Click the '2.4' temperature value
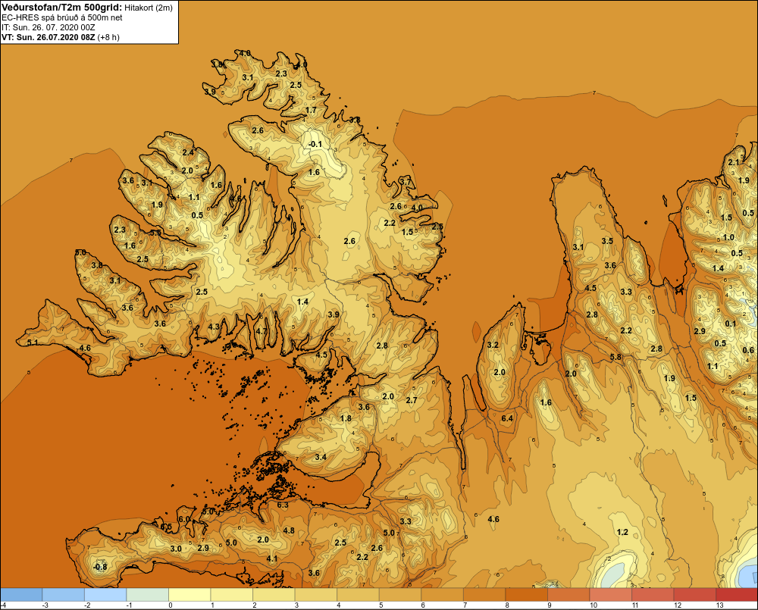 (188, 153)
